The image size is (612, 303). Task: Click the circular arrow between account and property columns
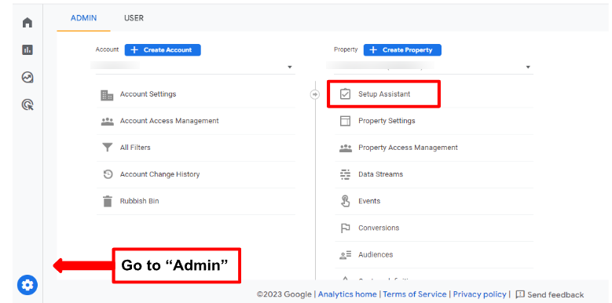314,94
